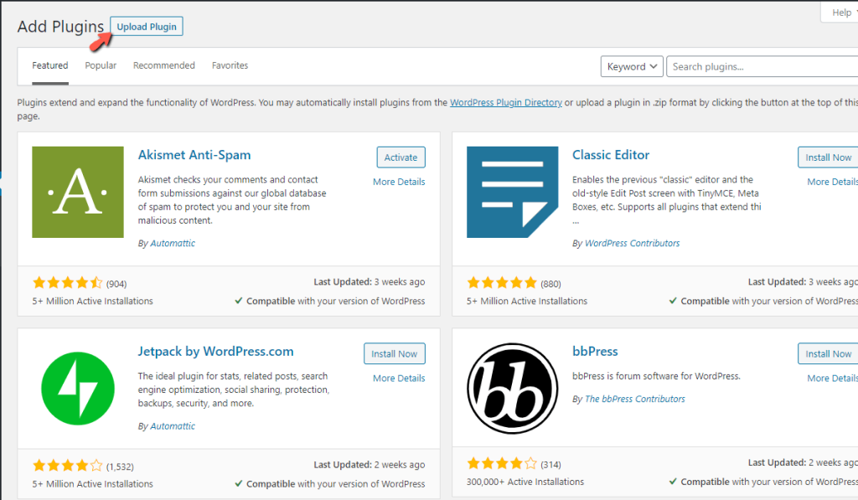Open More Details for bbPress
Screen dimensions: 858x500
point(832,378)
